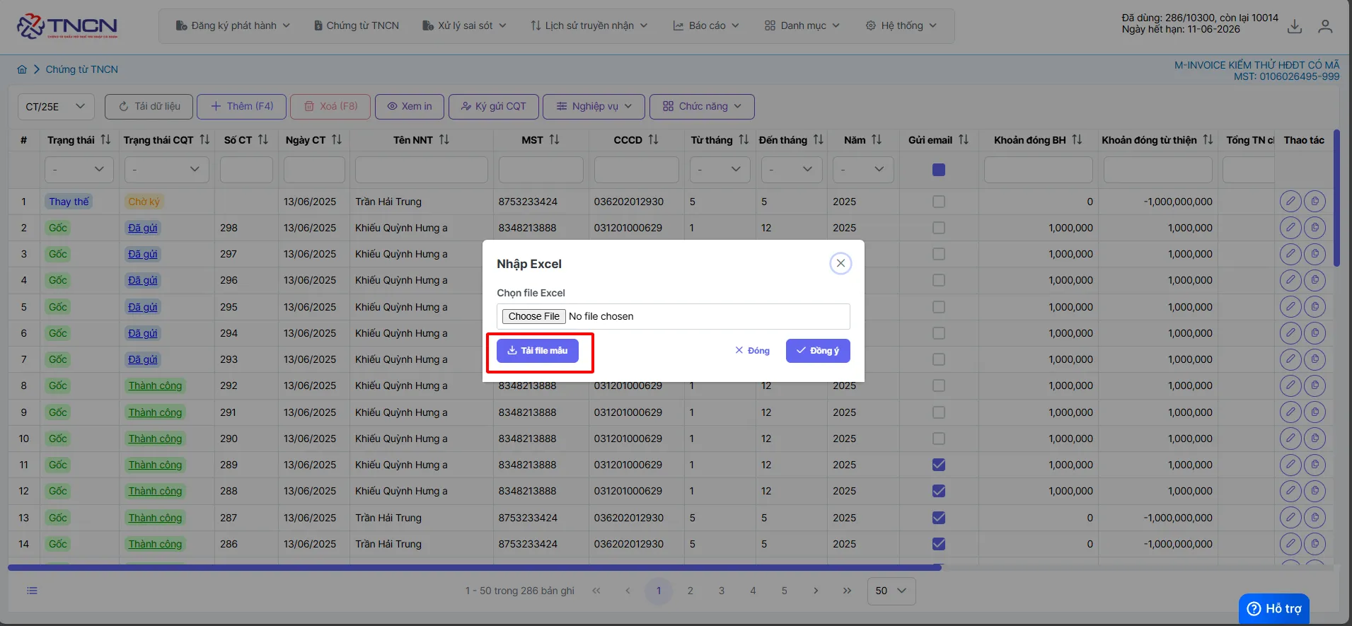Expand the Chức năng dropdown
The width and height of the screenshot is (1352, 626).
[702, 107]
